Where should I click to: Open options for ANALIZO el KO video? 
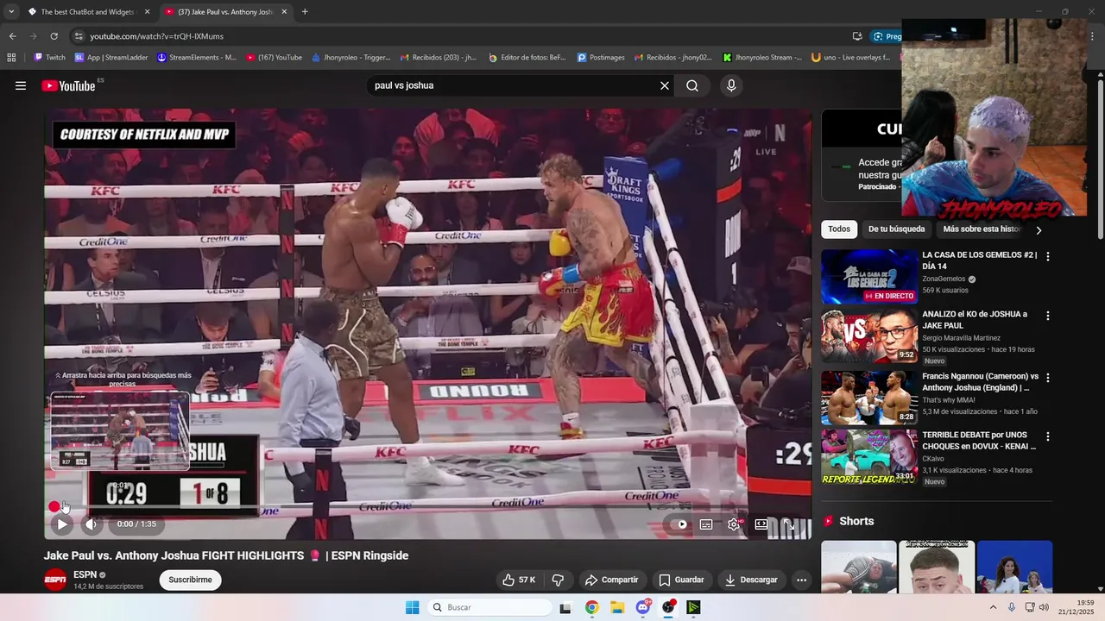coord(1048,317)
